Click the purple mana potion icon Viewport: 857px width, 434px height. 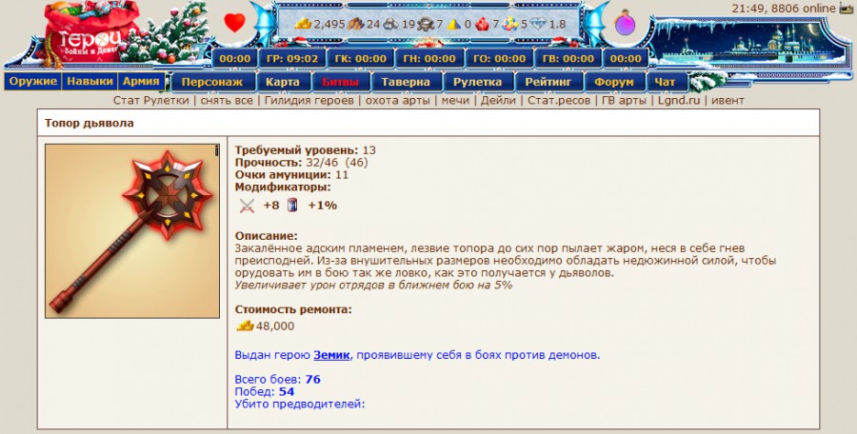[x=626, y=23]
